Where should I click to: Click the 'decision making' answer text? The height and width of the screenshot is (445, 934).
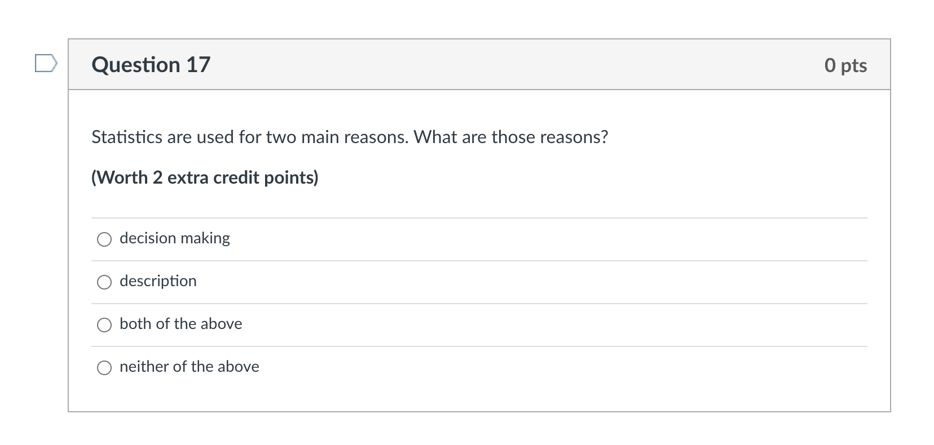[x=174, y=238]
